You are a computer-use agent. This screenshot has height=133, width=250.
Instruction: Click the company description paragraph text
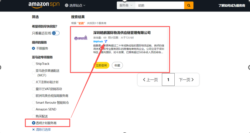point(129,49)
